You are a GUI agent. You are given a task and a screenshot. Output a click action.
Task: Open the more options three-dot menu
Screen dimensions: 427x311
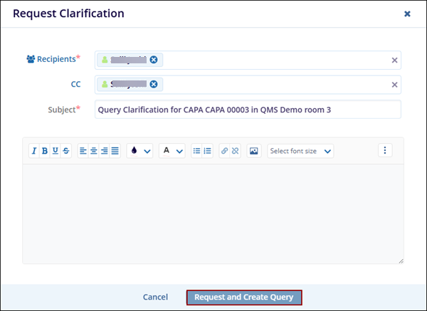[385, 150]
